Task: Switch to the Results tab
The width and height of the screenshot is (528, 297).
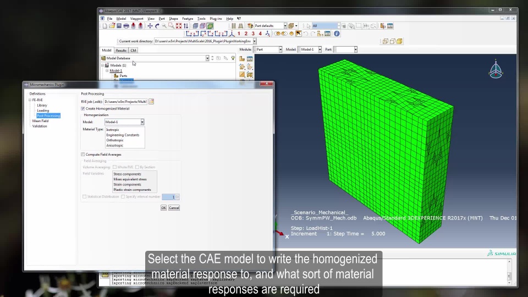Action: pyautogui.click(x=121, y=51)
